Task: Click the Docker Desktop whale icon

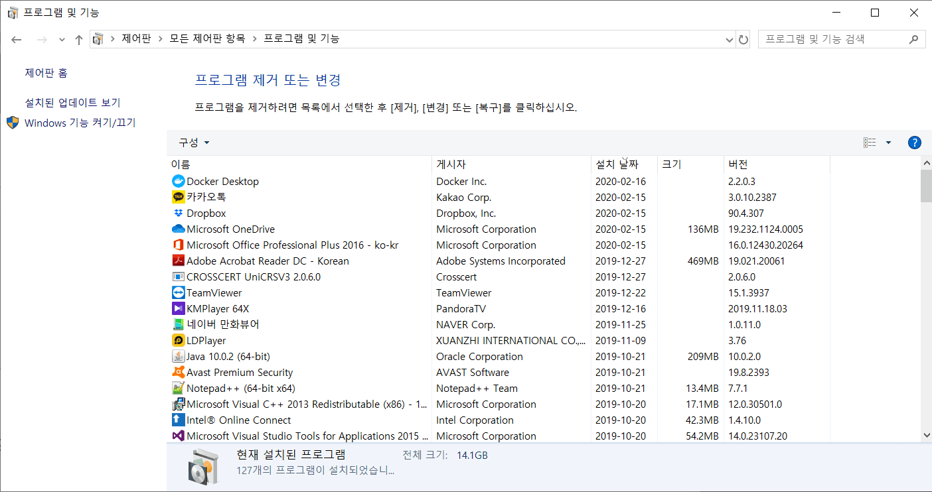Action: [178, 181]
